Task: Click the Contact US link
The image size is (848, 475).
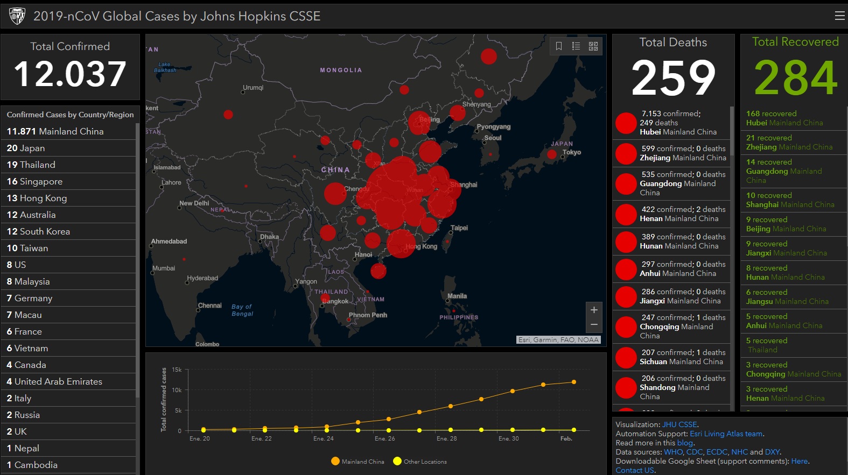Action: pyautogui.click(x=635, y=470)
